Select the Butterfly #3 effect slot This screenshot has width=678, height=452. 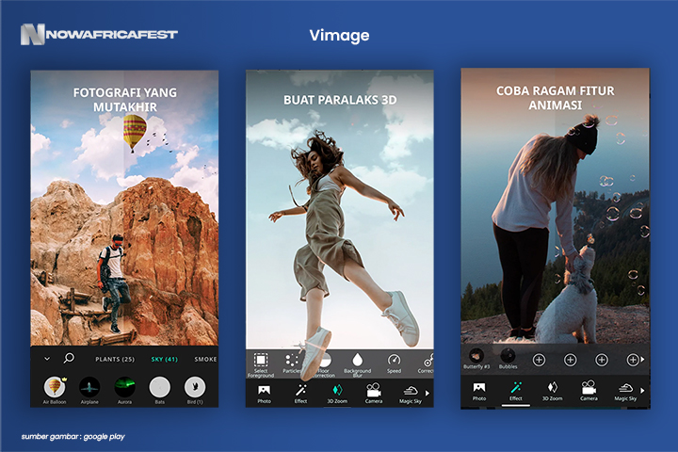[476, 356]
